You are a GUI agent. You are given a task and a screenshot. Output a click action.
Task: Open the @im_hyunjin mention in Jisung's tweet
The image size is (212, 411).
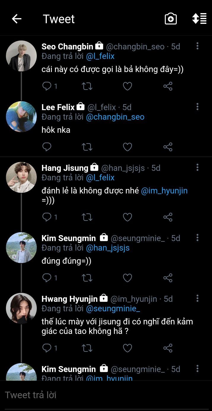pos(164,191)
